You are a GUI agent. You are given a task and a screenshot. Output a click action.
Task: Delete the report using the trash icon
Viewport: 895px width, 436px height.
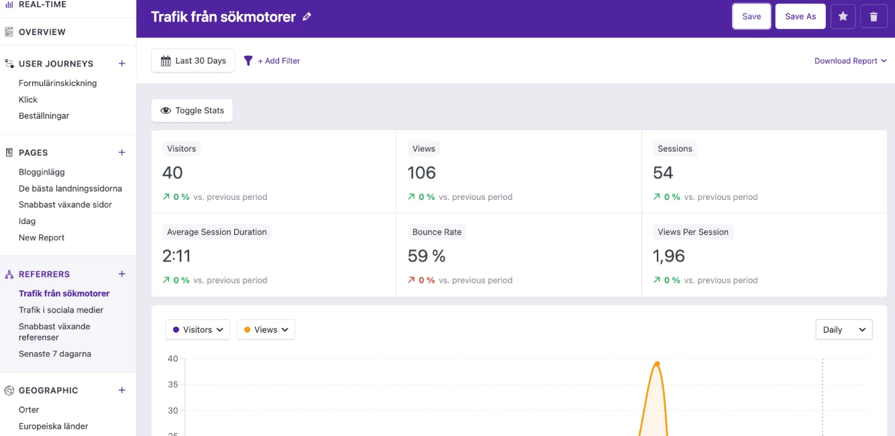pos(874,17)
